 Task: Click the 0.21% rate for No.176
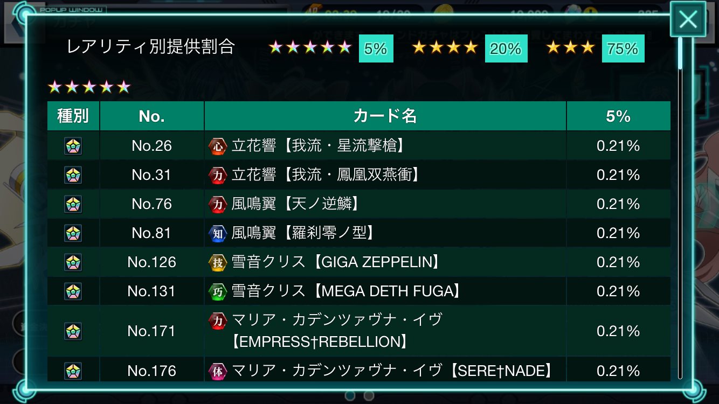[x=618, y=371]
